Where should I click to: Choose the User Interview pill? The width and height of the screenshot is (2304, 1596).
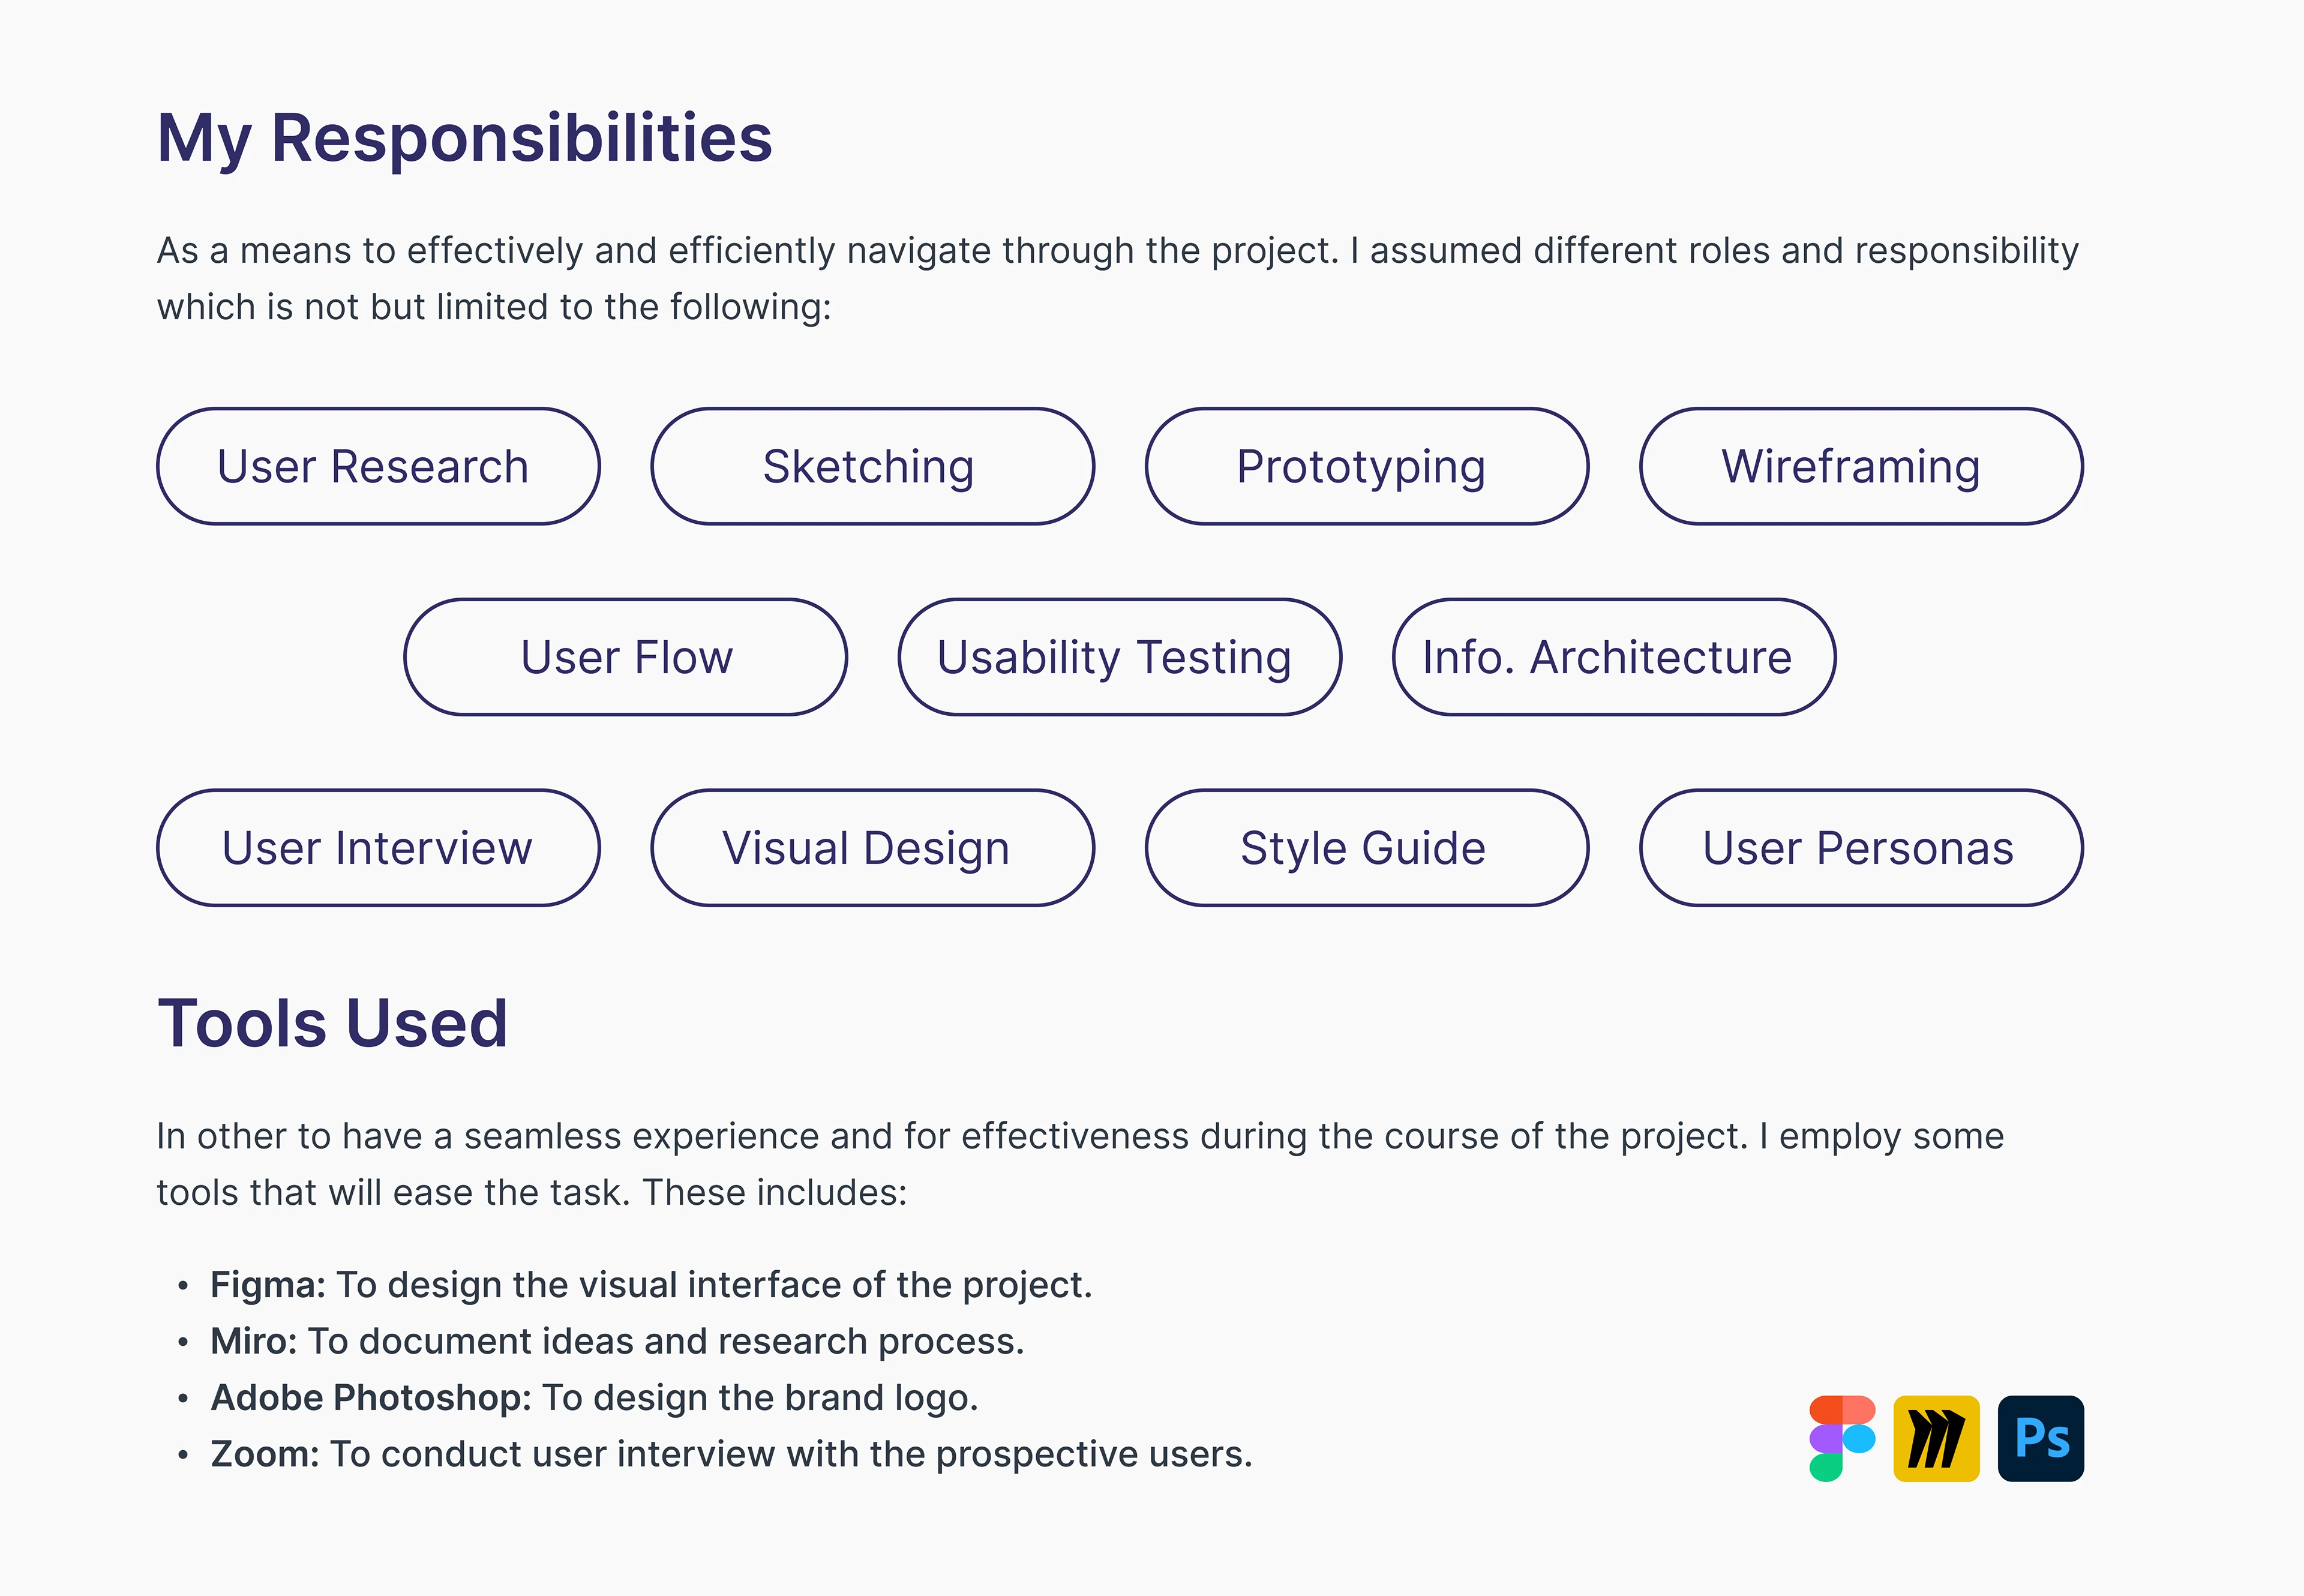(x=378, y=848)
